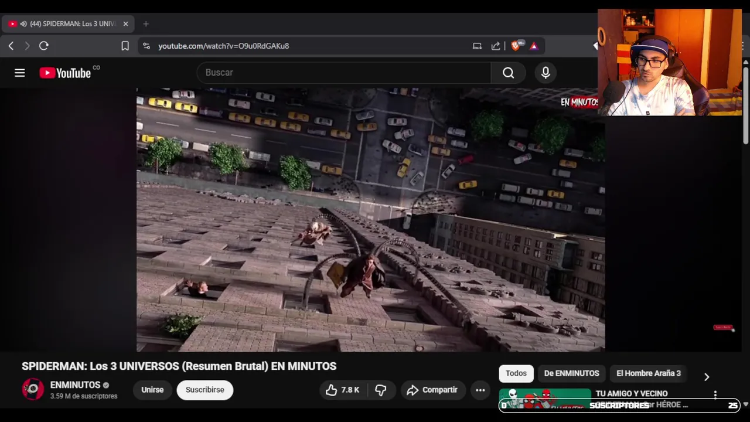Open the TU AMIGO Y VECINO thumbnail
The image size is (750, 422).
545,399
